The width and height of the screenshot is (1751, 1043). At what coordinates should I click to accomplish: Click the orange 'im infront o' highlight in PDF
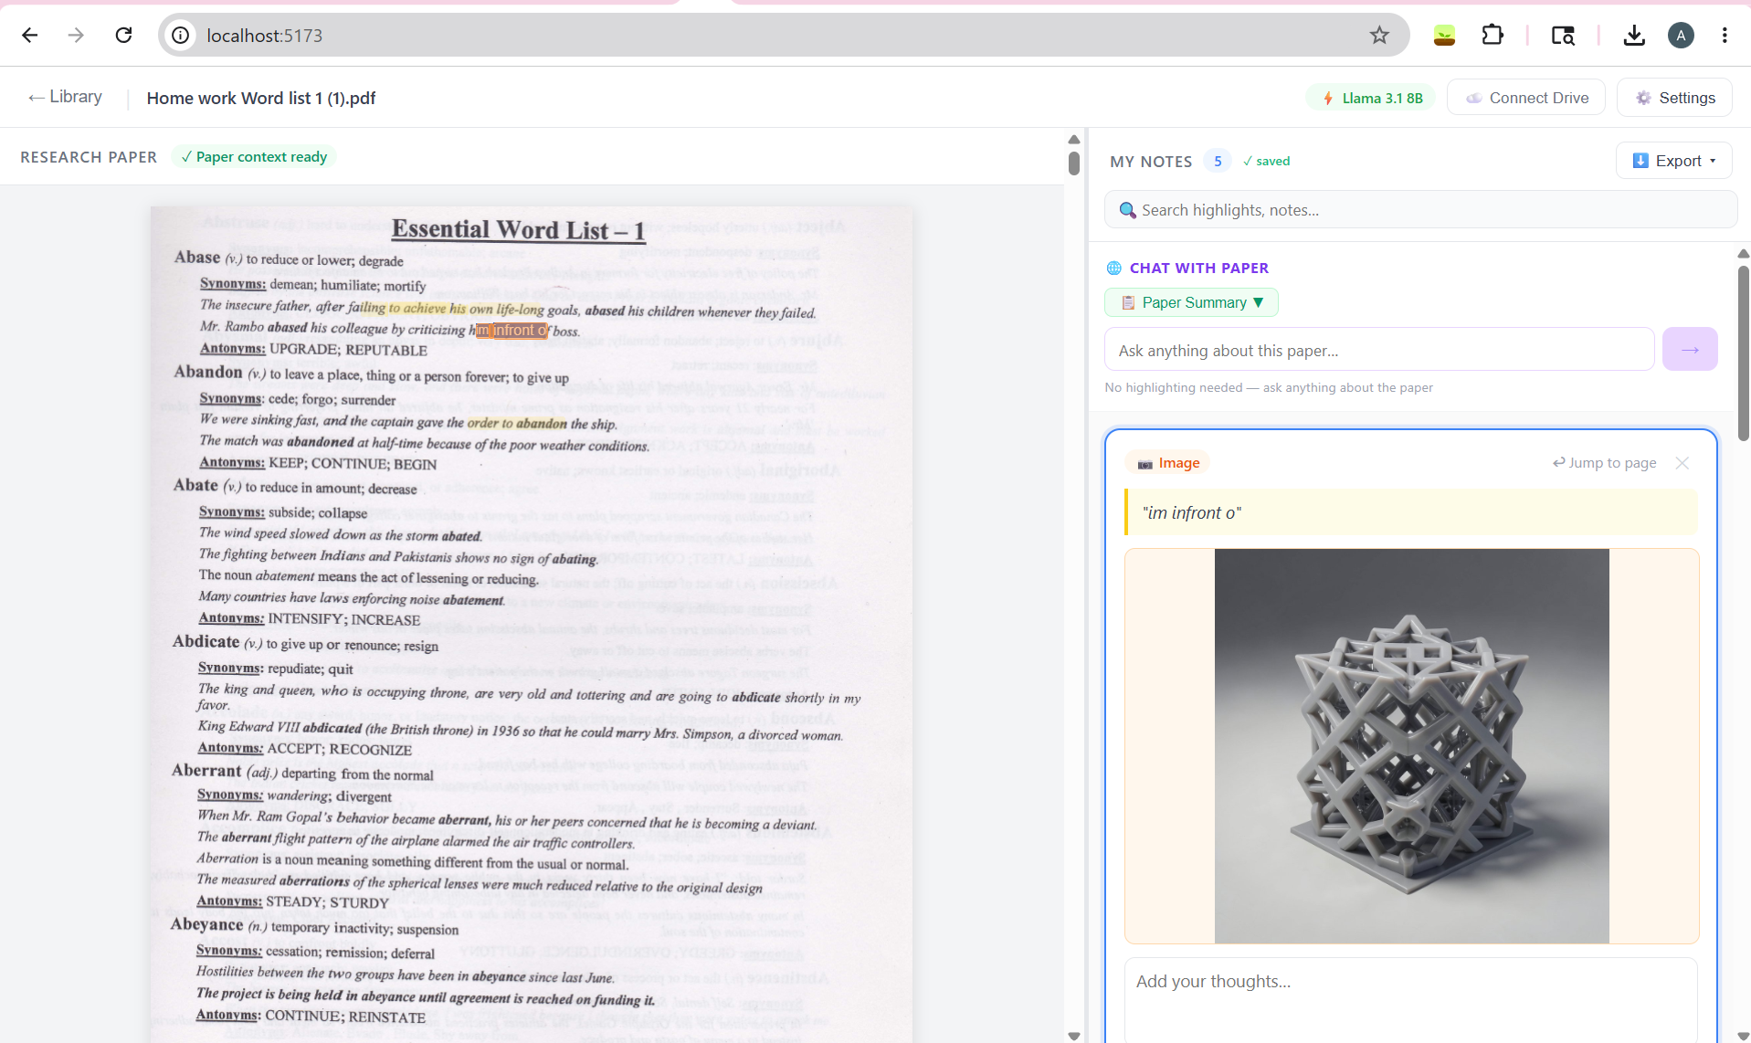click(512, 331)
